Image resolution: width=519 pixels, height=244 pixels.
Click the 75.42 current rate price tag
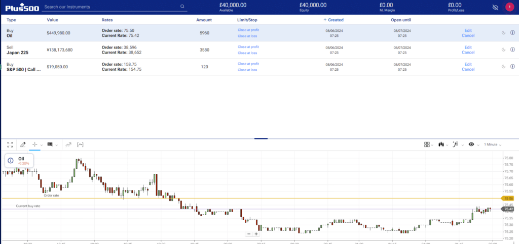(508, 209)
